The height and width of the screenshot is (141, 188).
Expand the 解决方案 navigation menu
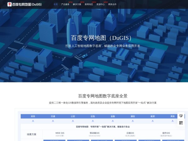pyautogui.click(x=77, y=4)
